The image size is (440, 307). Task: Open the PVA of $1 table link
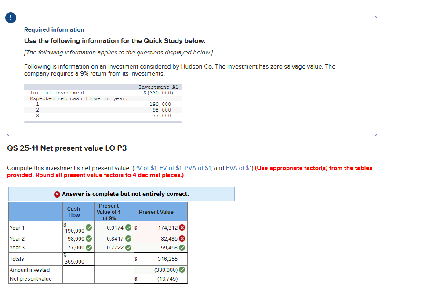pos(197,168)
